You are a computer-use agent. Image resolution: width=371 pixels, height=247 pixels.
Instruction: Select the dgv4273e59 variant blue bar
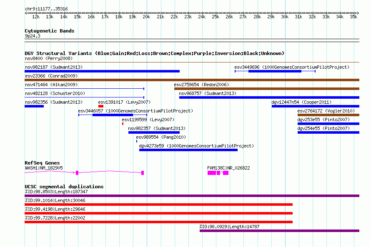coord(188,150)
